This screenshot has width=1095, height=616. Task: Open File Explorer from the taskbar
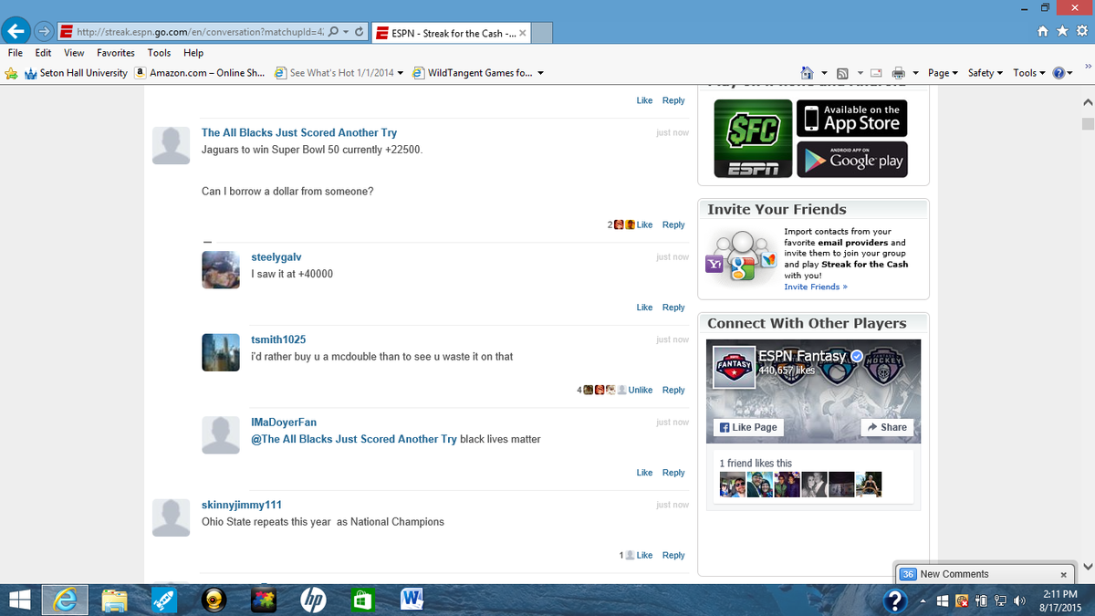click(114, 600)
